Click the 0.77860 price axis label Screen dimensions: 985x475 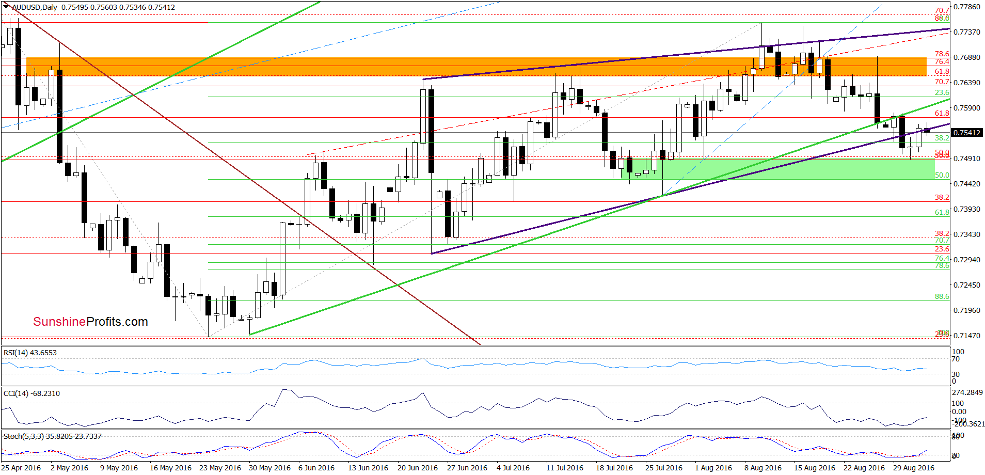point(966,7)
